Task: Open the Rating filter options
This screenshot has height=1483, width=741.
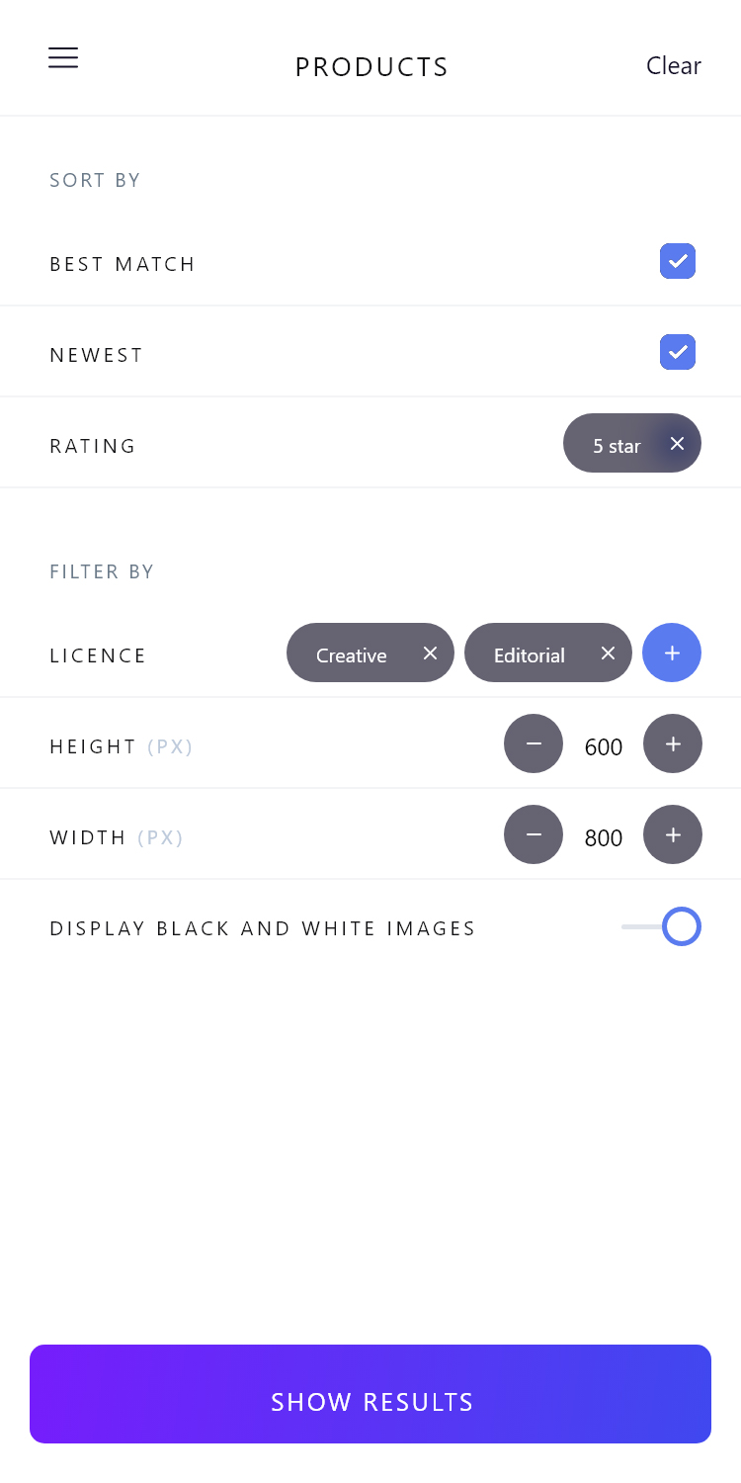Action: (93, 446)
